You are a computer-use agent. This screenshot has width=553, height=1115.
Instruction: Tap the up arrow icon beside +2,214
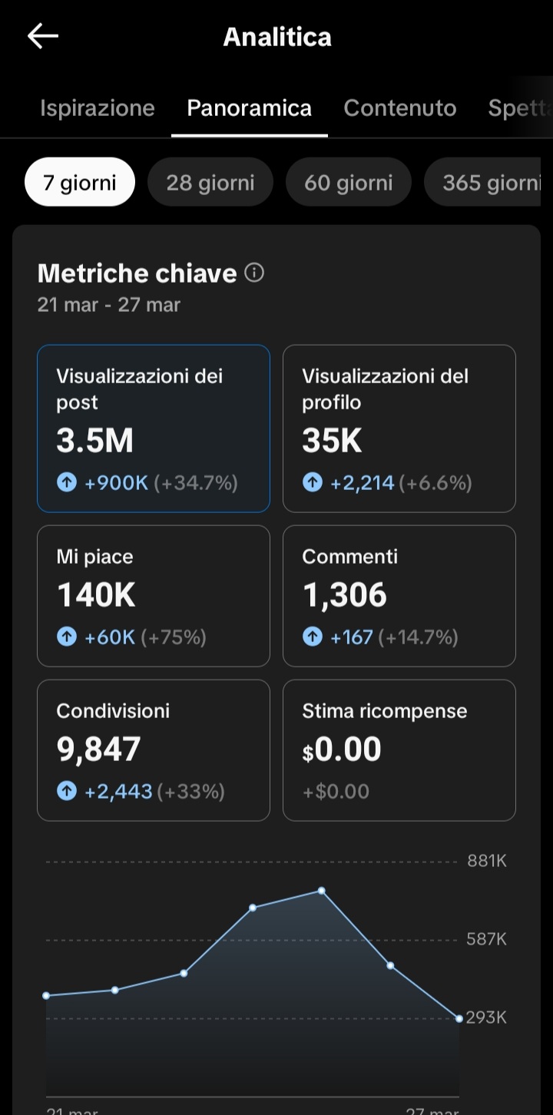[x=313, y=483]
